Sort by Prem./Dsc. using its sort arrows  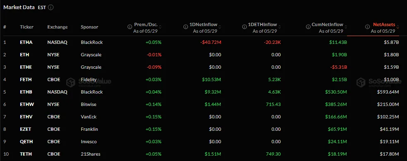point(160,27)
